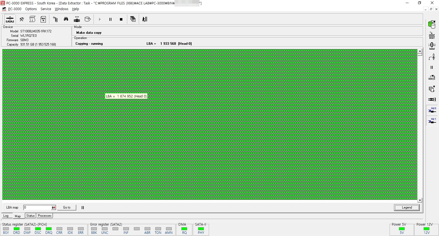This screenshot has height=236, width=439.
Task: Toggle the Hd 1 head button
Action: pos(432,121)
